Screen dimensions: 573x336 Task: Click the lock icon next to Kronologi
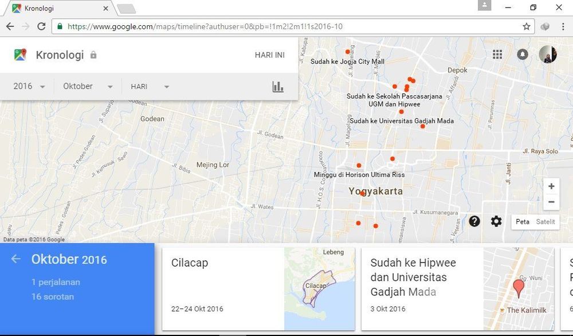coord(93,55)
